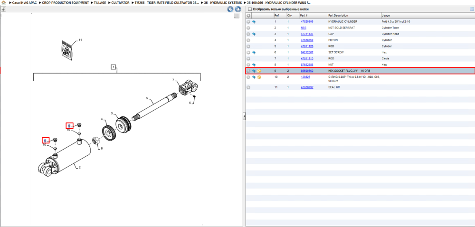Open part number 47638750 link
Viewport: 475px width, 227px height.
307,40
